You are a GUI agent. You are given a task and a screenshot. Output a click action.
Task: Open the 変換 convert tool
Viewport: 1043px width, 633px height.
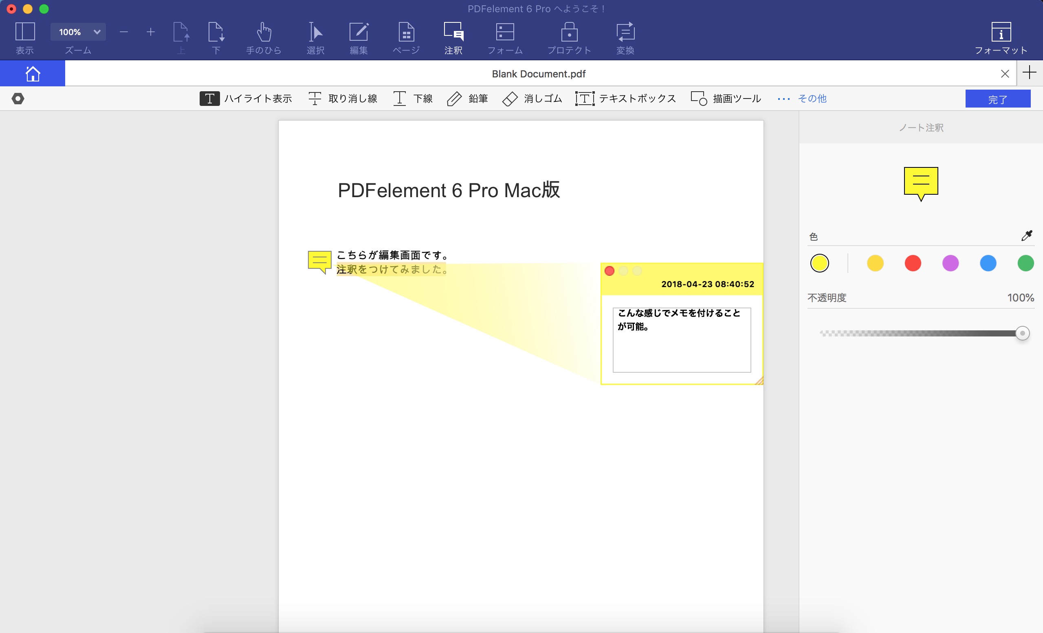point(625,32)
